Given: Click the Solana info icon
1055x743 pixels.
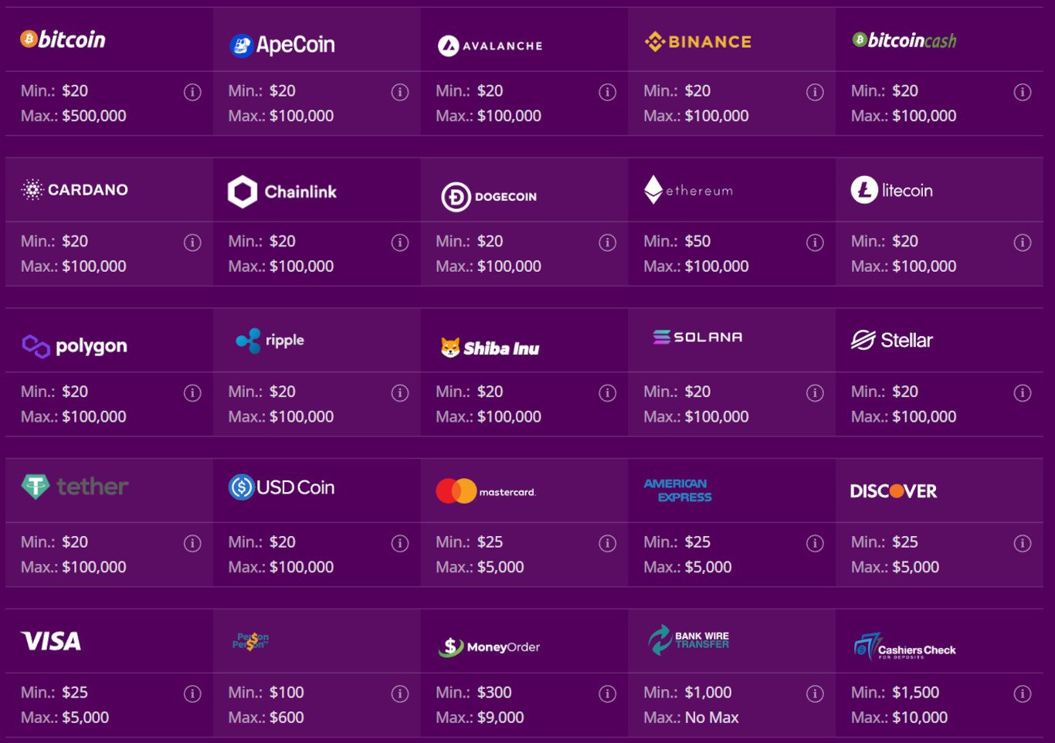Looking at the screenshot, I should point(815,393).
